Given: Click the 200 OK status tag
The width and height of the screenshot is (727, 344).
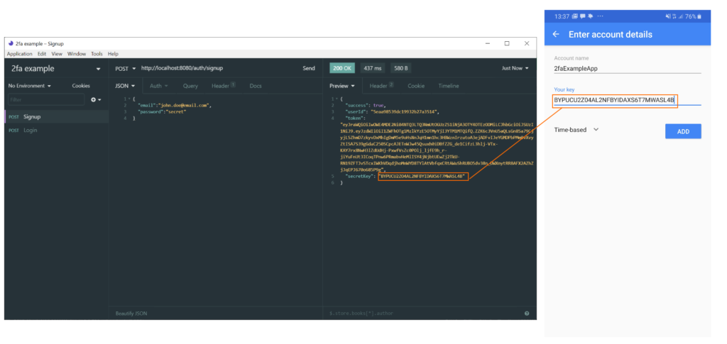Looking at the screenshot, I should coord(342,69).
